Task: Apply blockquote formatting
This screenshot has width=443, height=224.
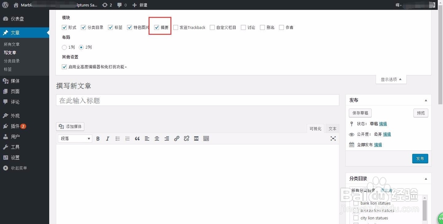Action: pyautogui.click(x=137, y=139)
